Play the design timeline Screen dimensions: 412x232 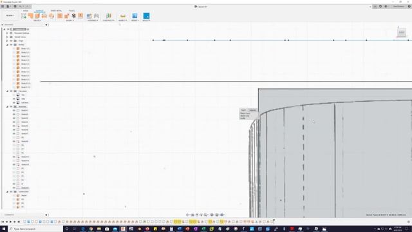(x=11, y=222)
